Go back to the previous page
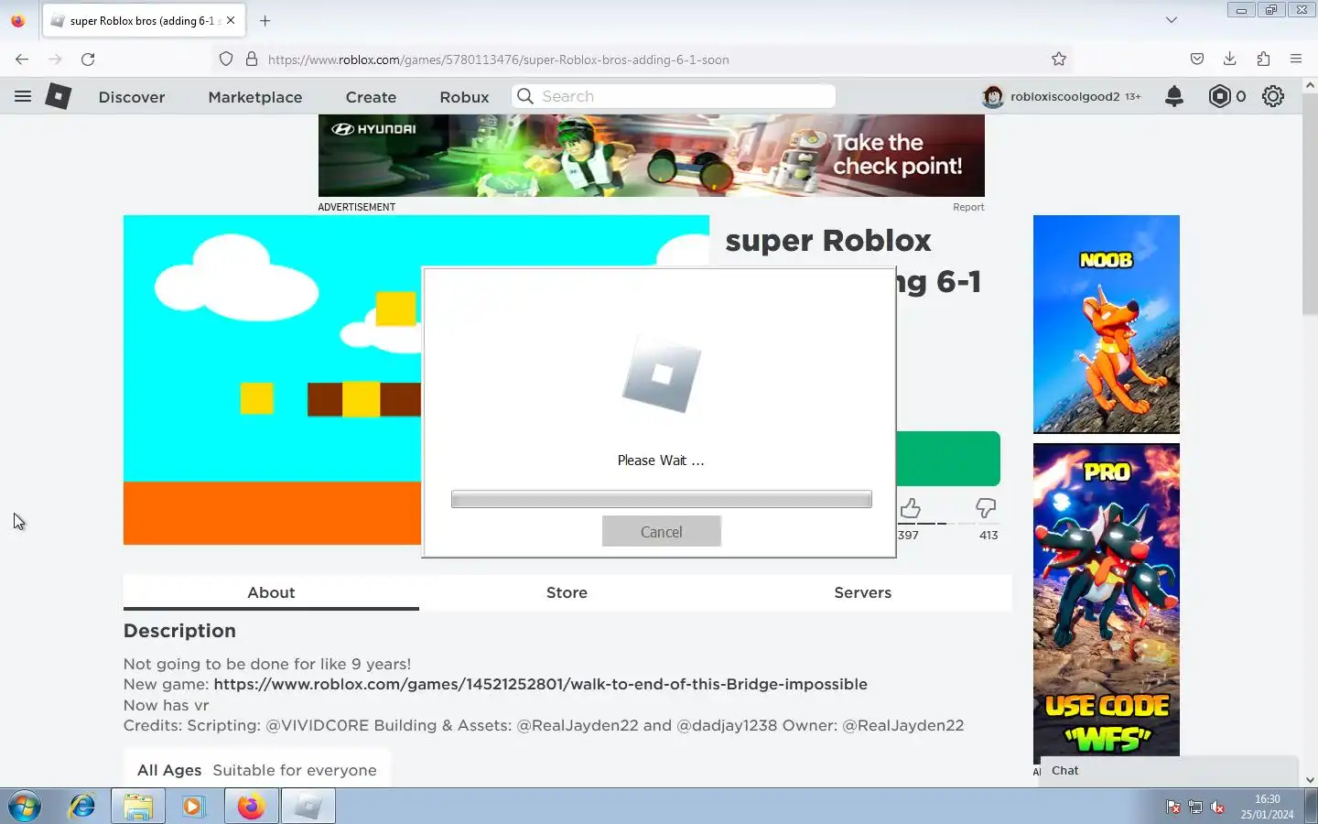The height and width of the screenshot is (824, 1318). pyautogui.click(x=22, y=59)
